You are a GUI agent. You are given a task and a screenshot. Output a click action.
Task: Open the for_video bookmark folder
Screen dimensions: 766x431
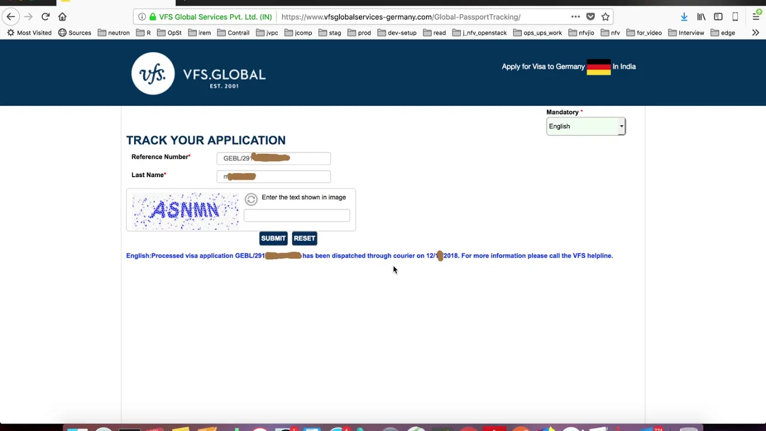pos(644,33)
